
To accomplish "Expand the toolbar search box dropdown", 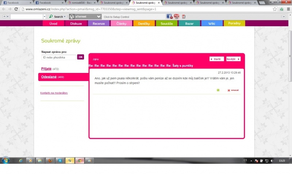I will tap(45, 17).
